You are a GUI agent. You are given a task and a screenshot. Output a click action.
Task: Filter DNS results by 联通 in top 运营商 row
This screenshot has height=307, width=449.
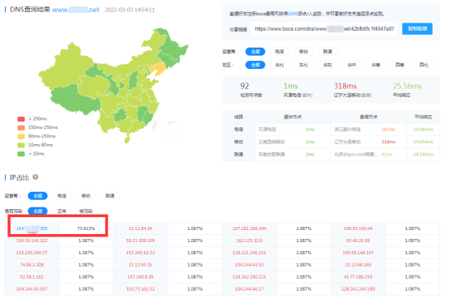327,52
